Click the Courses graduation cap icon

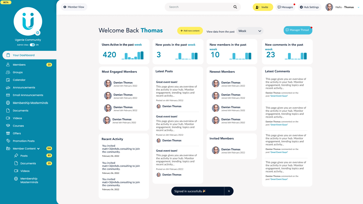tap(8, 126)
